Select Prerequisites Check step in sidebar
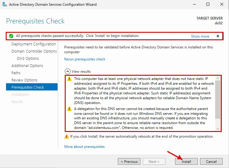Screen dimensions: 229x168 click(x=32, y=87)
